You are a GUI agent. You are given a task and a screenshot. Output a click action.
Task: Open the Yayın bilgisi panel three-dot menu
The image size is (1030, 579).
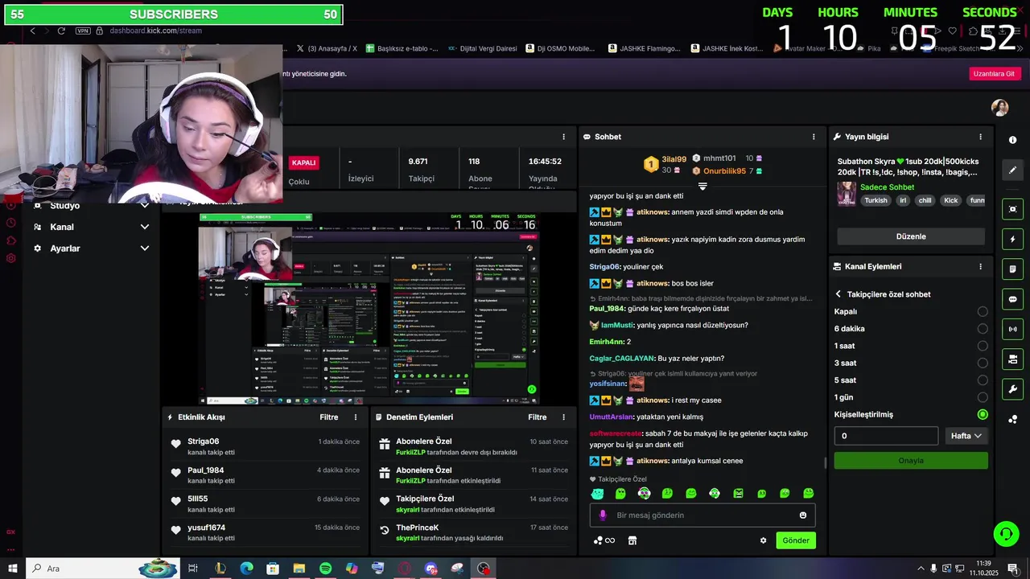(x=980, y=137)
